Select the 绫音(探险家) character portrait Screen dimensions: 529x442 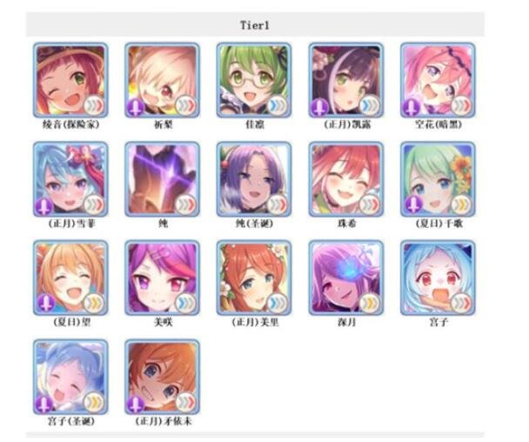70,80
